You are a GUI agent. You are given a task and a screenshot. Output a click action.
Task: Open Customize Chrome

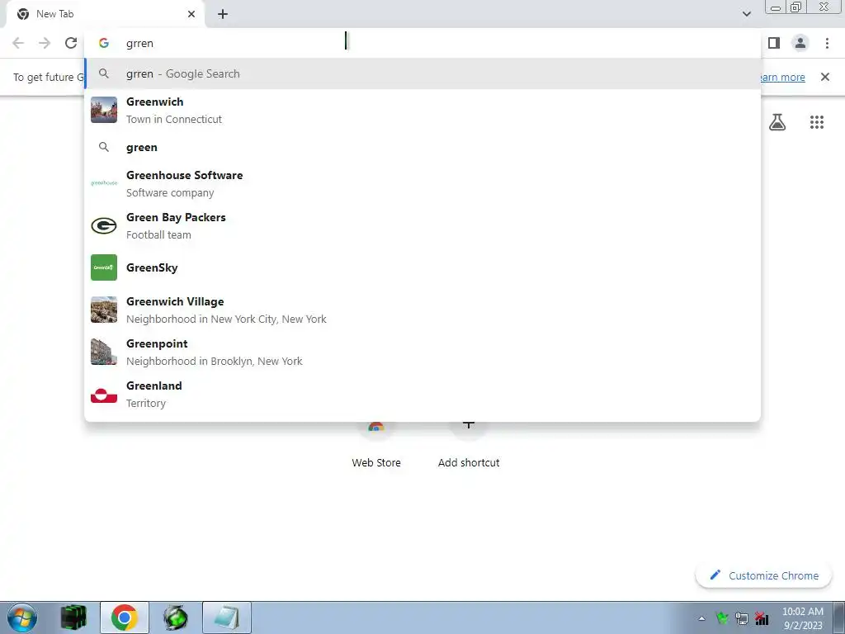[x=763, y=575]
